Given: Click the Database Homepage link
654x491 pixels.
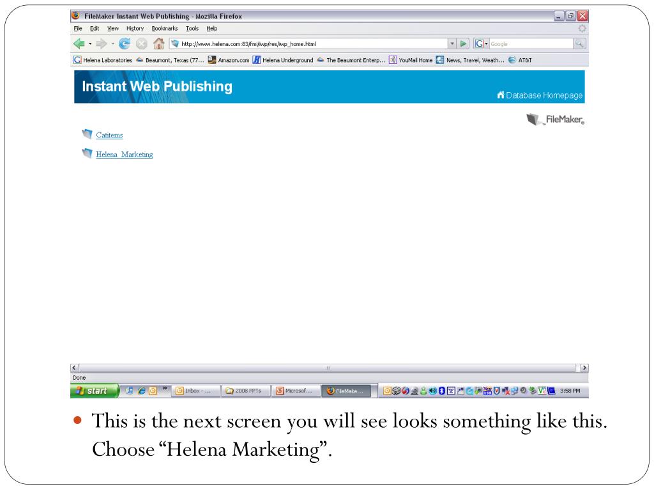Looking at the screenshot, I should 540,95.
